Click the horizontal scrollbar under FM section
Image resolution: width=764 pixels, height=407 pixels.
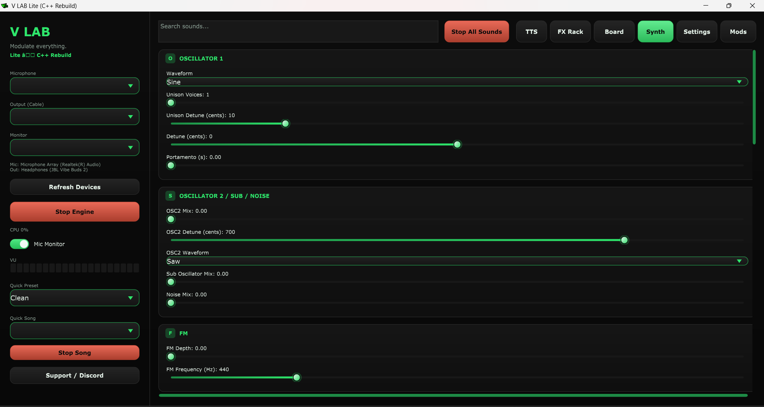coord(453,395)
